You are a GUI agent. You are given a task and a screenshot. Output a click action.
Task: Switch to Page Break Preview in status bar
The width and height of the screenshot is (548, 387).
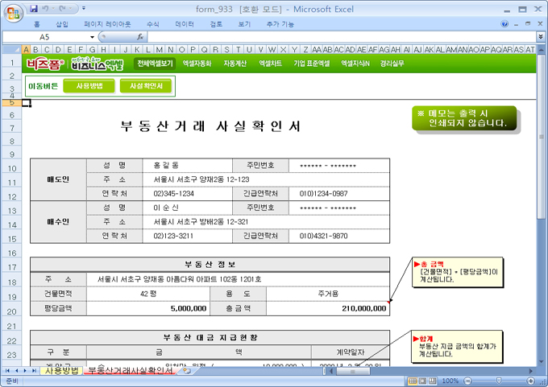[x=432, y=380]
